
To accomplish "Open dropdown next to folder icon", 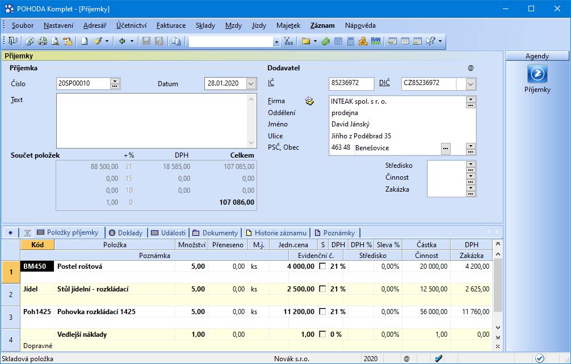I will point(316,41).
